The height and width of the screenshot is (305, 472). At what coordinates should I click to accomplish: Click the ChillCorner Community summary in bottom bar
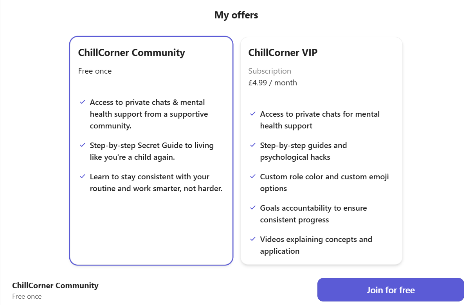[x=55, y=285]
